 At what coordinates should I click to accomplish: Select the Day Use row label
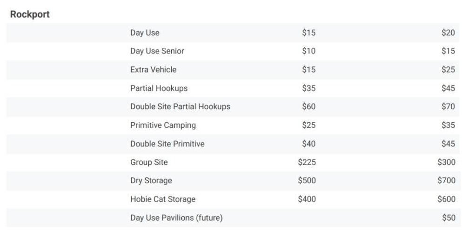point(145,33)
